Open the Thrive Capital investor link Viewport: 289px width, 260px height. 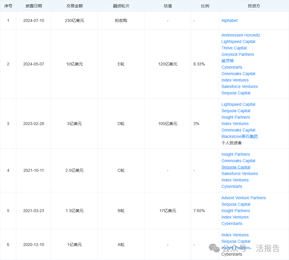234,48
